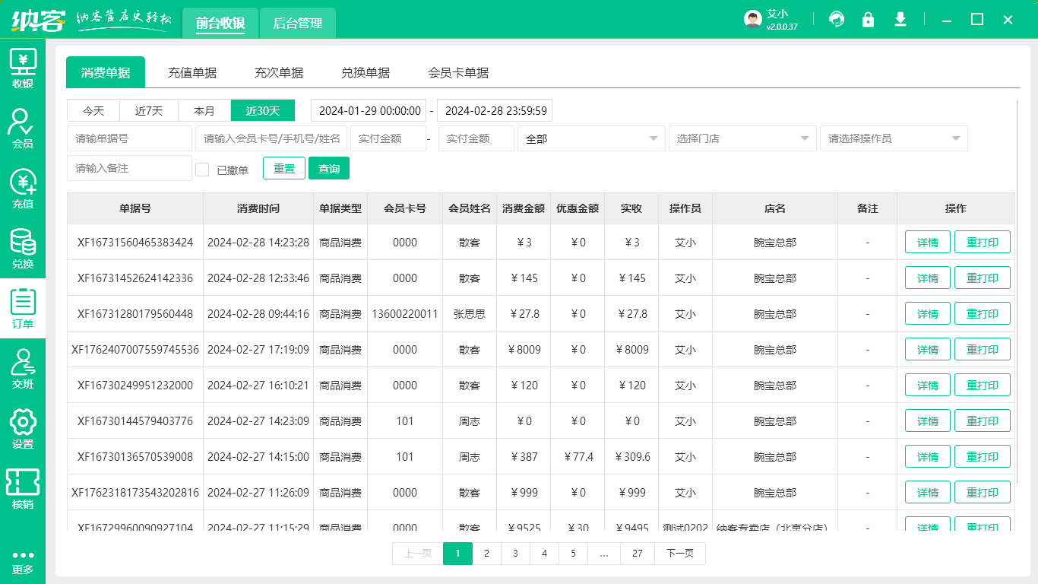Open the 核销 coupon verification icon

[23, 489]
